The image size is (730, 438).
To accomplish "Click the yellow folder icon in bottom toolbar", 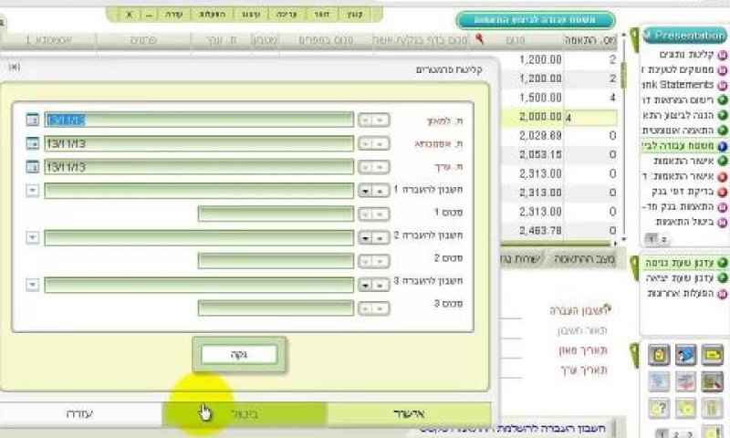I will [x=713, y=355].
